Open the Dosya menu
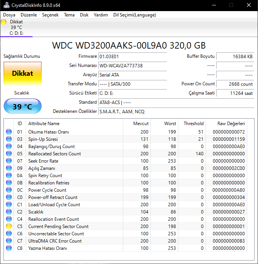Image resolution: width=258 pixels, height=264 pixels. point(9,15)
